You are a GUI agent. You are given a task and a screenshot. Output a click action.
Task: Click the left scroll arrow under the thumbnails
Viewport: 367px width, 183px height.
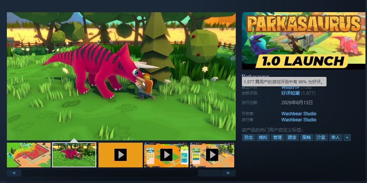tap(14, 173)
